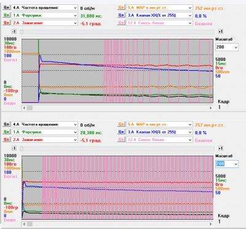This screenshot has width=246, height=229.
Task: Click the top graph plot area
Action: pyautogui.click(x=117, y=71)
